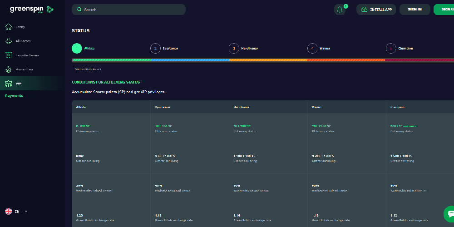
Task: Click the Promotions icon in sidebar
Action: [x=8, y=69]
